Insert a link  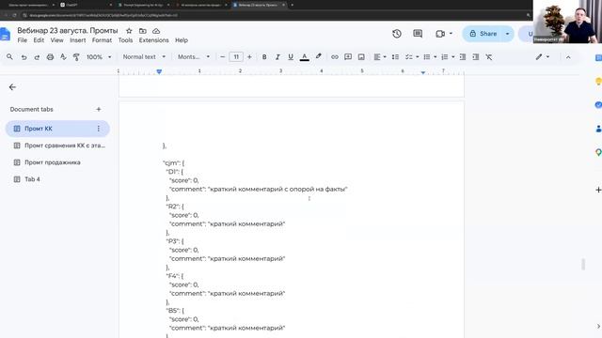click(x=335, y=56)
